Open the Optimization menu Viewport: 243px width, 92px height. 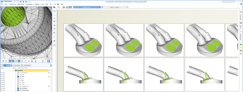coord(21,4)
